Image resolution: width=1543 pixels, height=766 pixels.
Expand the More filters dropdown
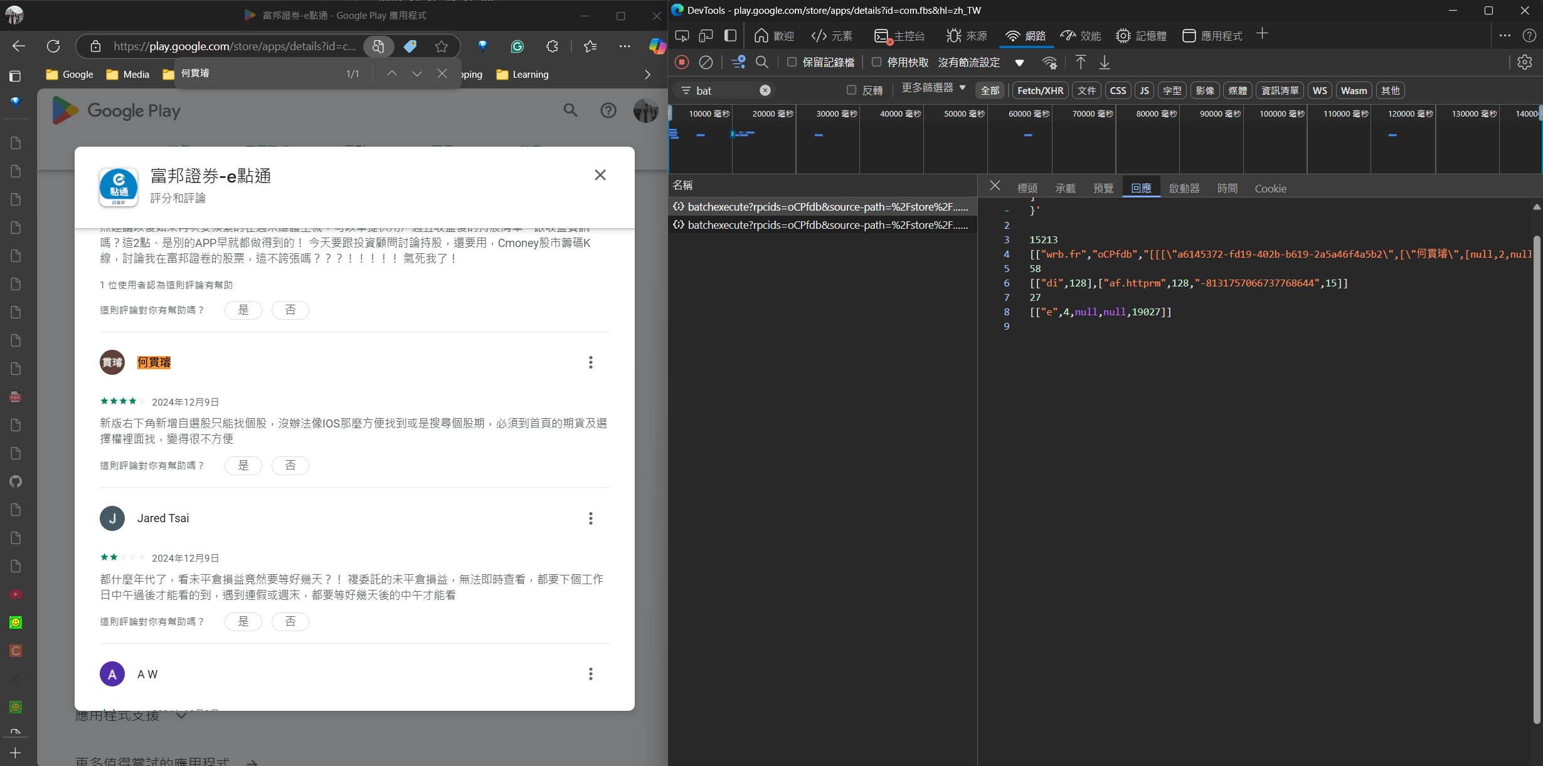(x=933, y=88)
